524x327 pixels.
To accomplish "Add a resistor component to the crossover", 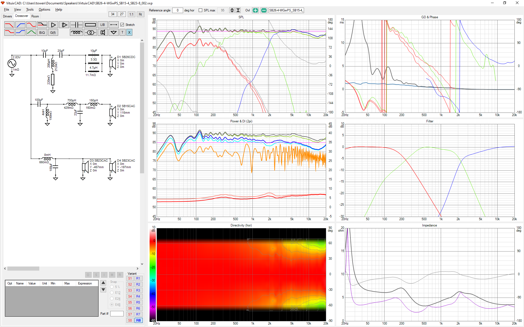I will [90, 25].
